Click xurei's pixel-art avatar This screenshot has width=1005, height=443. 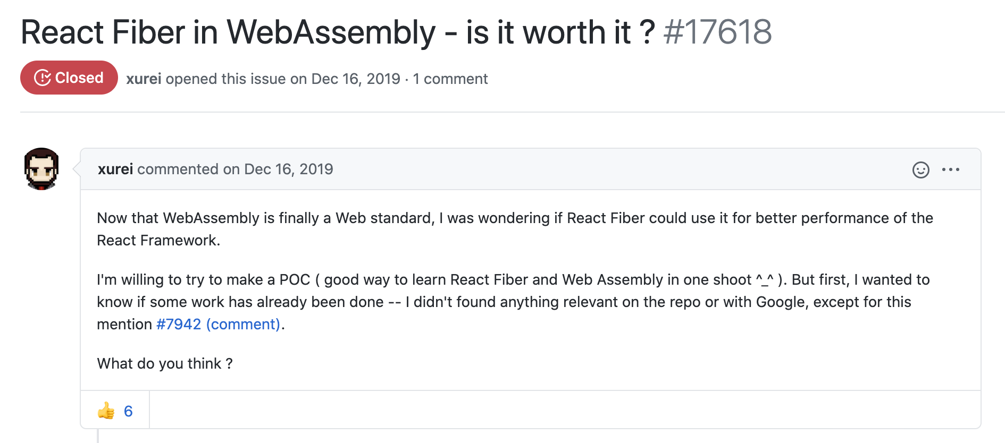41,169
